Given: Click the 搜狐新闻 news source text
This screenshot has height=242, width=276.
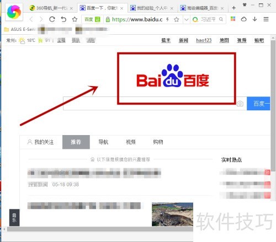Looking at the screenshot, I should [38, 184].
